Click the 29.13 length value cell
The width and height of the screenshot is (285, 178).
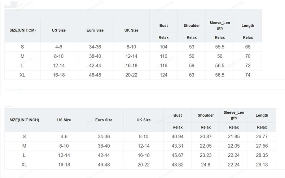pos(262,164)
